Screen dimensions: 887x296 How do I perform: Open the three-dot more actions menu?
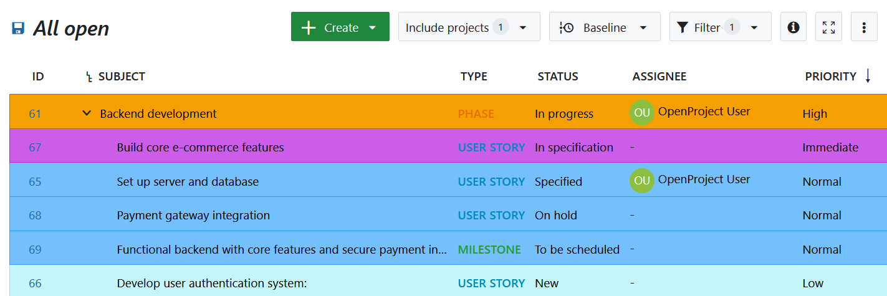click(x=864, y=27)
